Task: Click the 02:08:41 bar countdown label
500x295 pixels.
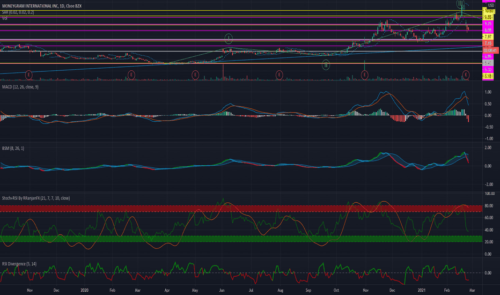Action: point(490,50)
